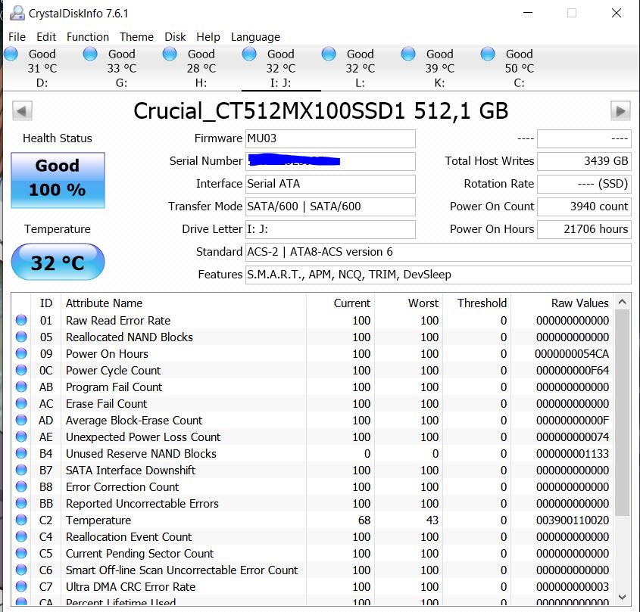This screenshot has width=640, height=612.
Task: Click the Transfer Mode SATA/600 field
Action: point(330,207)
